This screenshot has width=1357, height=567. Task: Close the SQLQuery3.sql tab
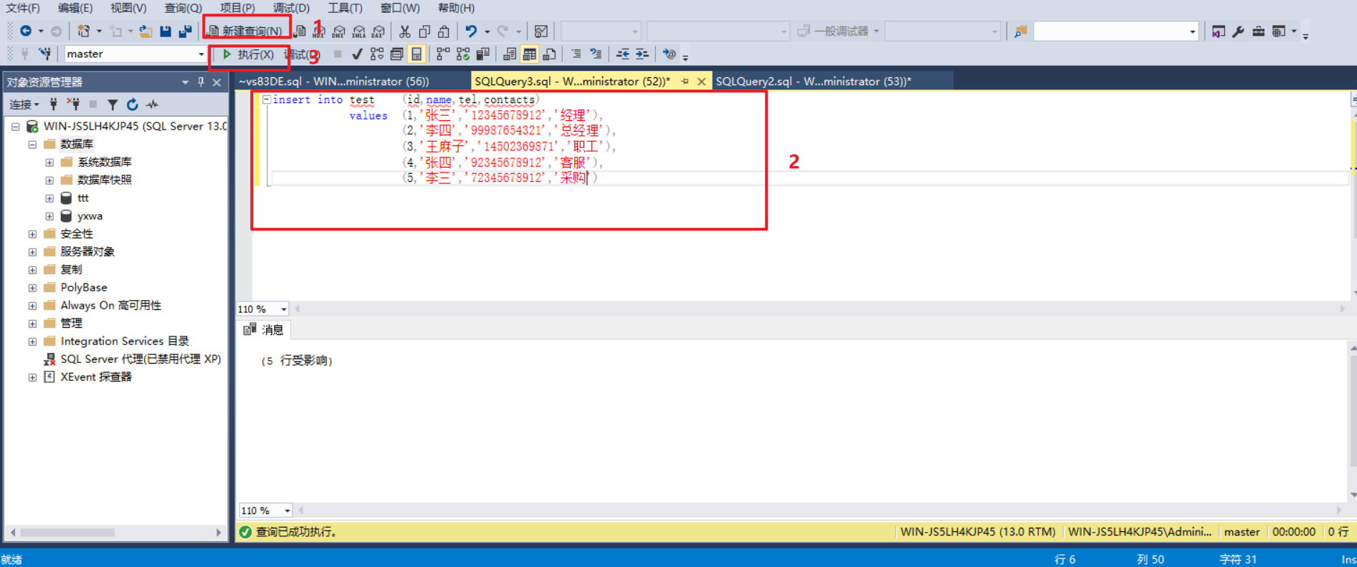click(702, 82)
